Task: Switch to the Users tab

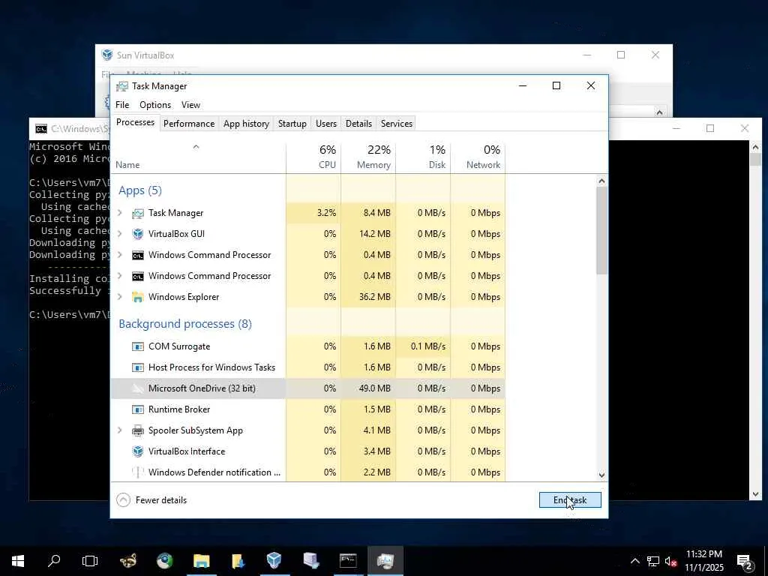Action: point(326,124)
